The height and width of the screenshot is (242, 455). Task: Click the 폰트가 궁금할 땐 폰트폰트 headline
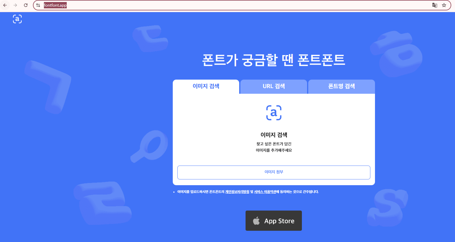(x=274, y=60)
